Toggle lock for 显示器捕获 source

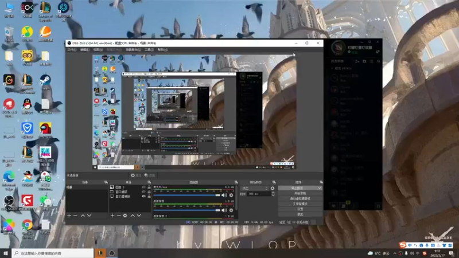click(x=149, y=196)
